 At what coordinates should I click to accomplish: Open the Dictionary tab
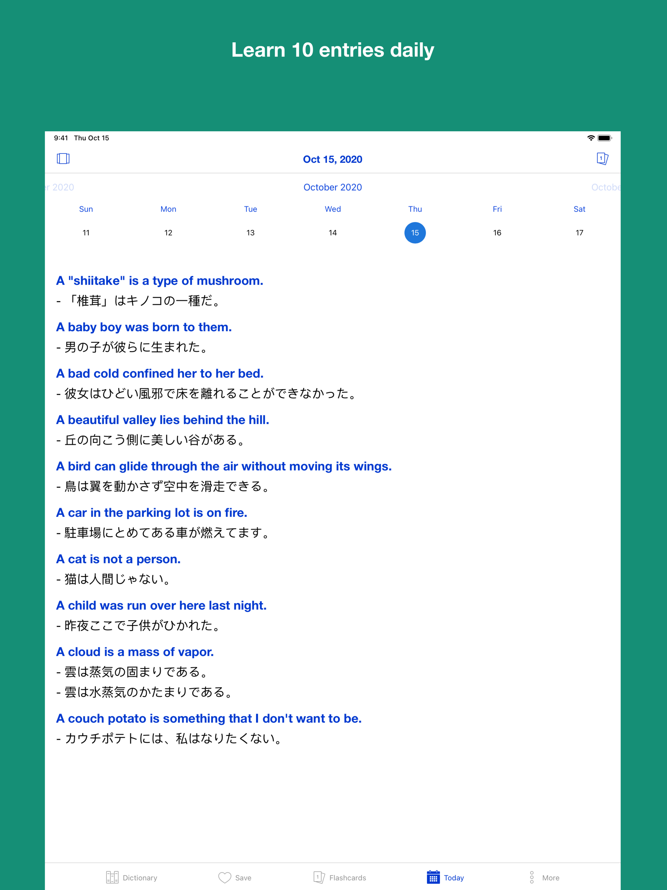pyautogui.click(x=132, y=878)
